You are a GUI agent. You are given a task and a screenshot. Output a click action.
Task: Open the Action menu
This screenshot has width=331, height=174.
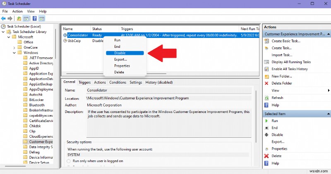click(x=17, y=12)
